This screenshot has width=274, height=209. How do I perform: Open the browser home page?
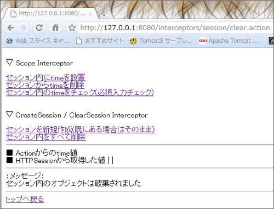click(55, 28)
